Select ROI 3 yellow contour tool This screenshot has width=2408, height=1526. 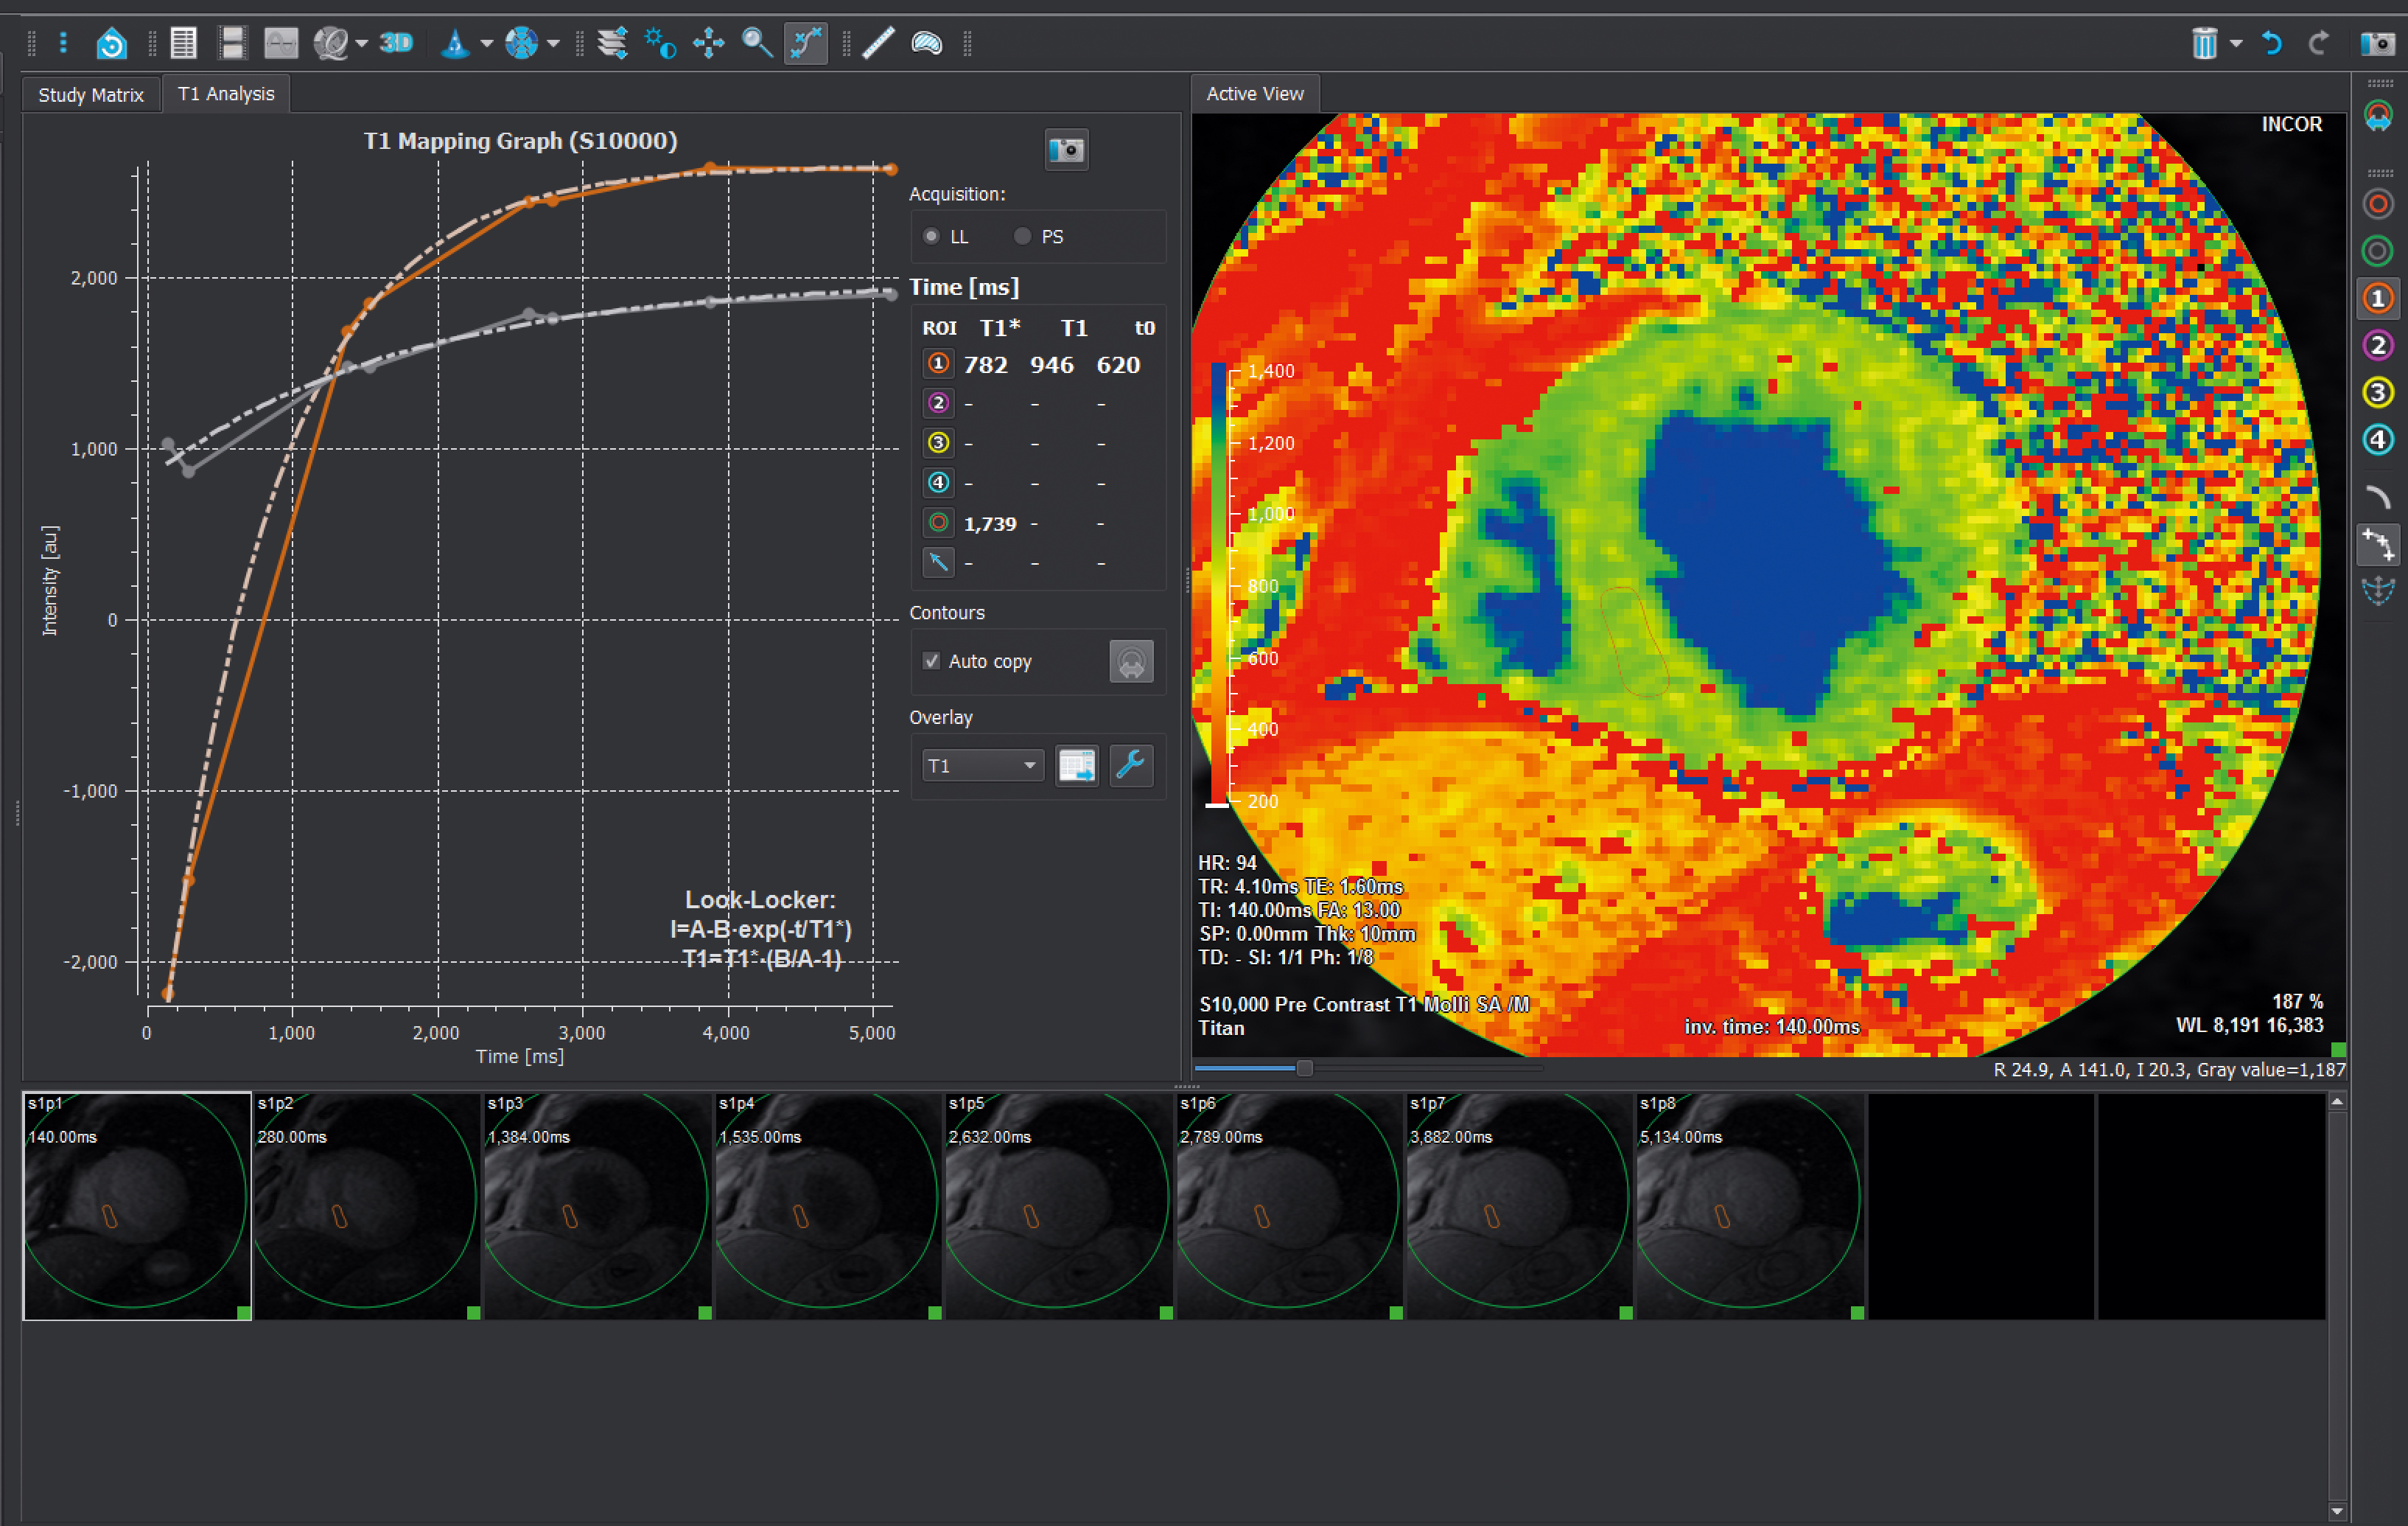(x=2379, y=392)
